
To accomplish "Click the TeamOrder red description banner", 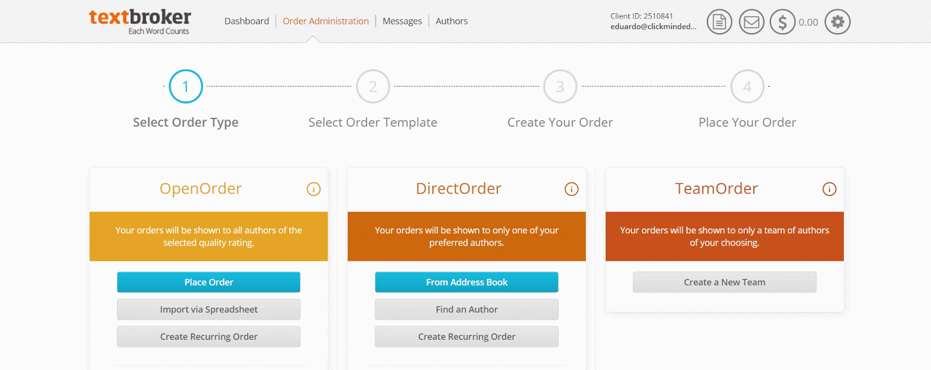I will coord(724,236).
